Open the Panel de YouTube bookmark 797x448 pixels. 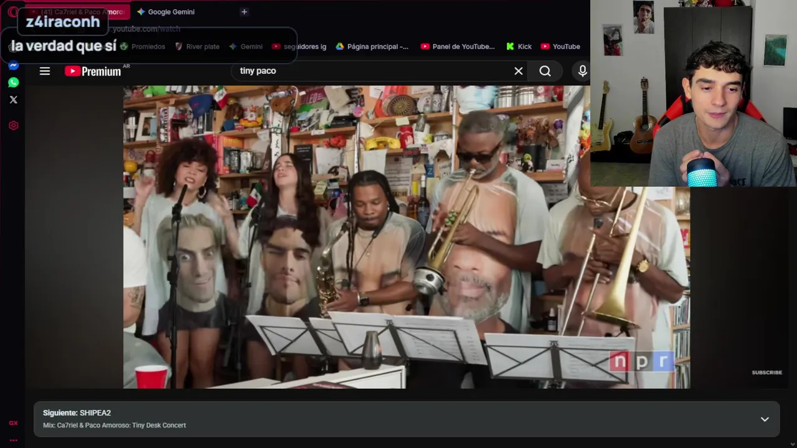458,47
